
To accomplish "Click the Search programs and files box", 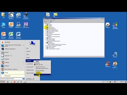I will [12, 79].
